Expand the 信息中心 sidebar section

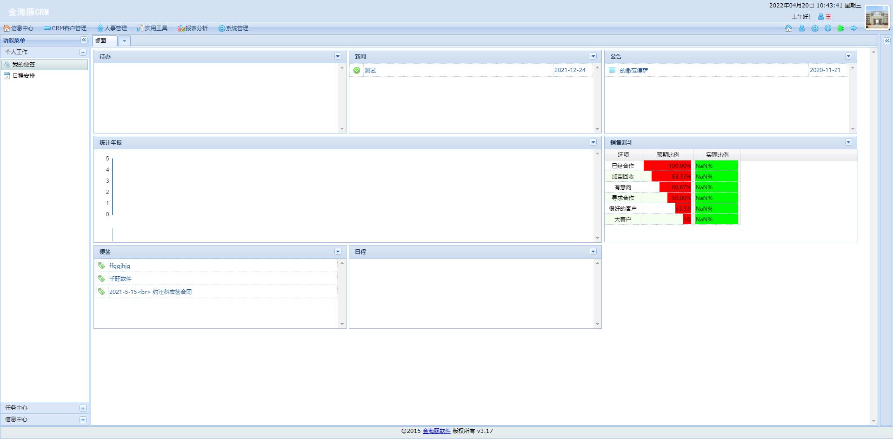point(83,420)
